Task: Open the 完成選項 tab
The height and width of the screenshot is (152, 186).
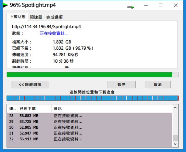Action: pyautogui.click(x=54, y=17)
